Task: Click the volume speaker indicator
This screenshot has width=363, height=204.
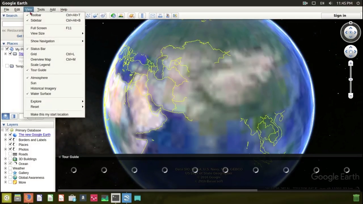Action: click(330, 3)
